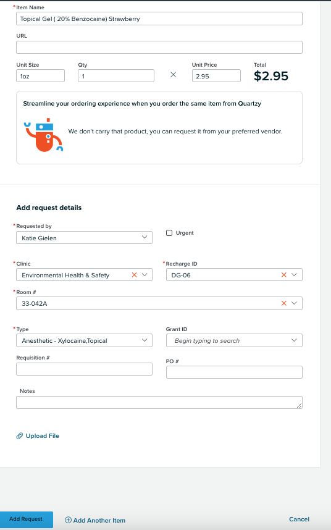Viewport: 331px width, 530px height.
Task: Click the multiplication X between Qty and Price
Action: (174, 75)
